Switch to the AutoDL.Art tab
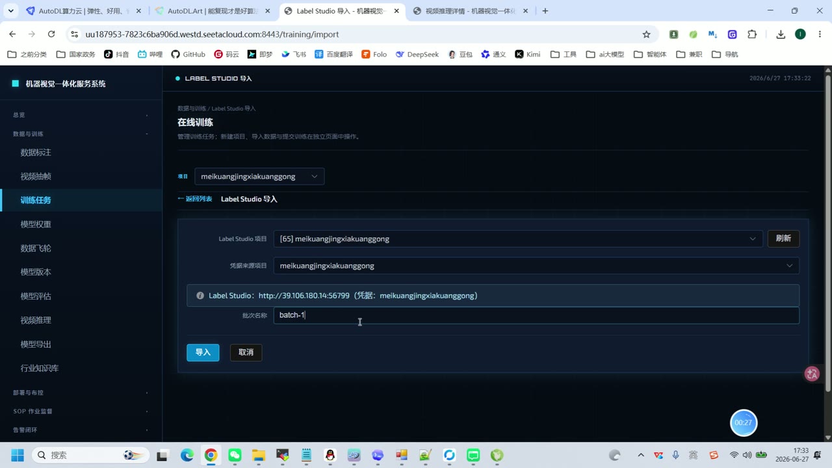This screenshot has width=832, height=468. [x=213, y=10]
